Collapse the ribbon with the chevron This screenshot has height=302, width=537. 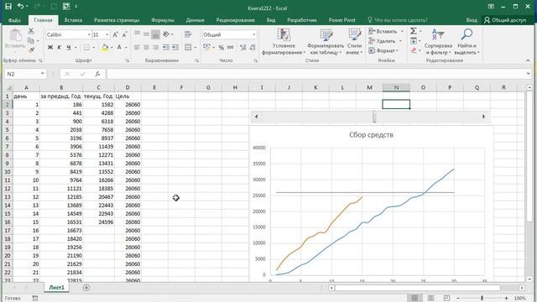coord(528,60)
